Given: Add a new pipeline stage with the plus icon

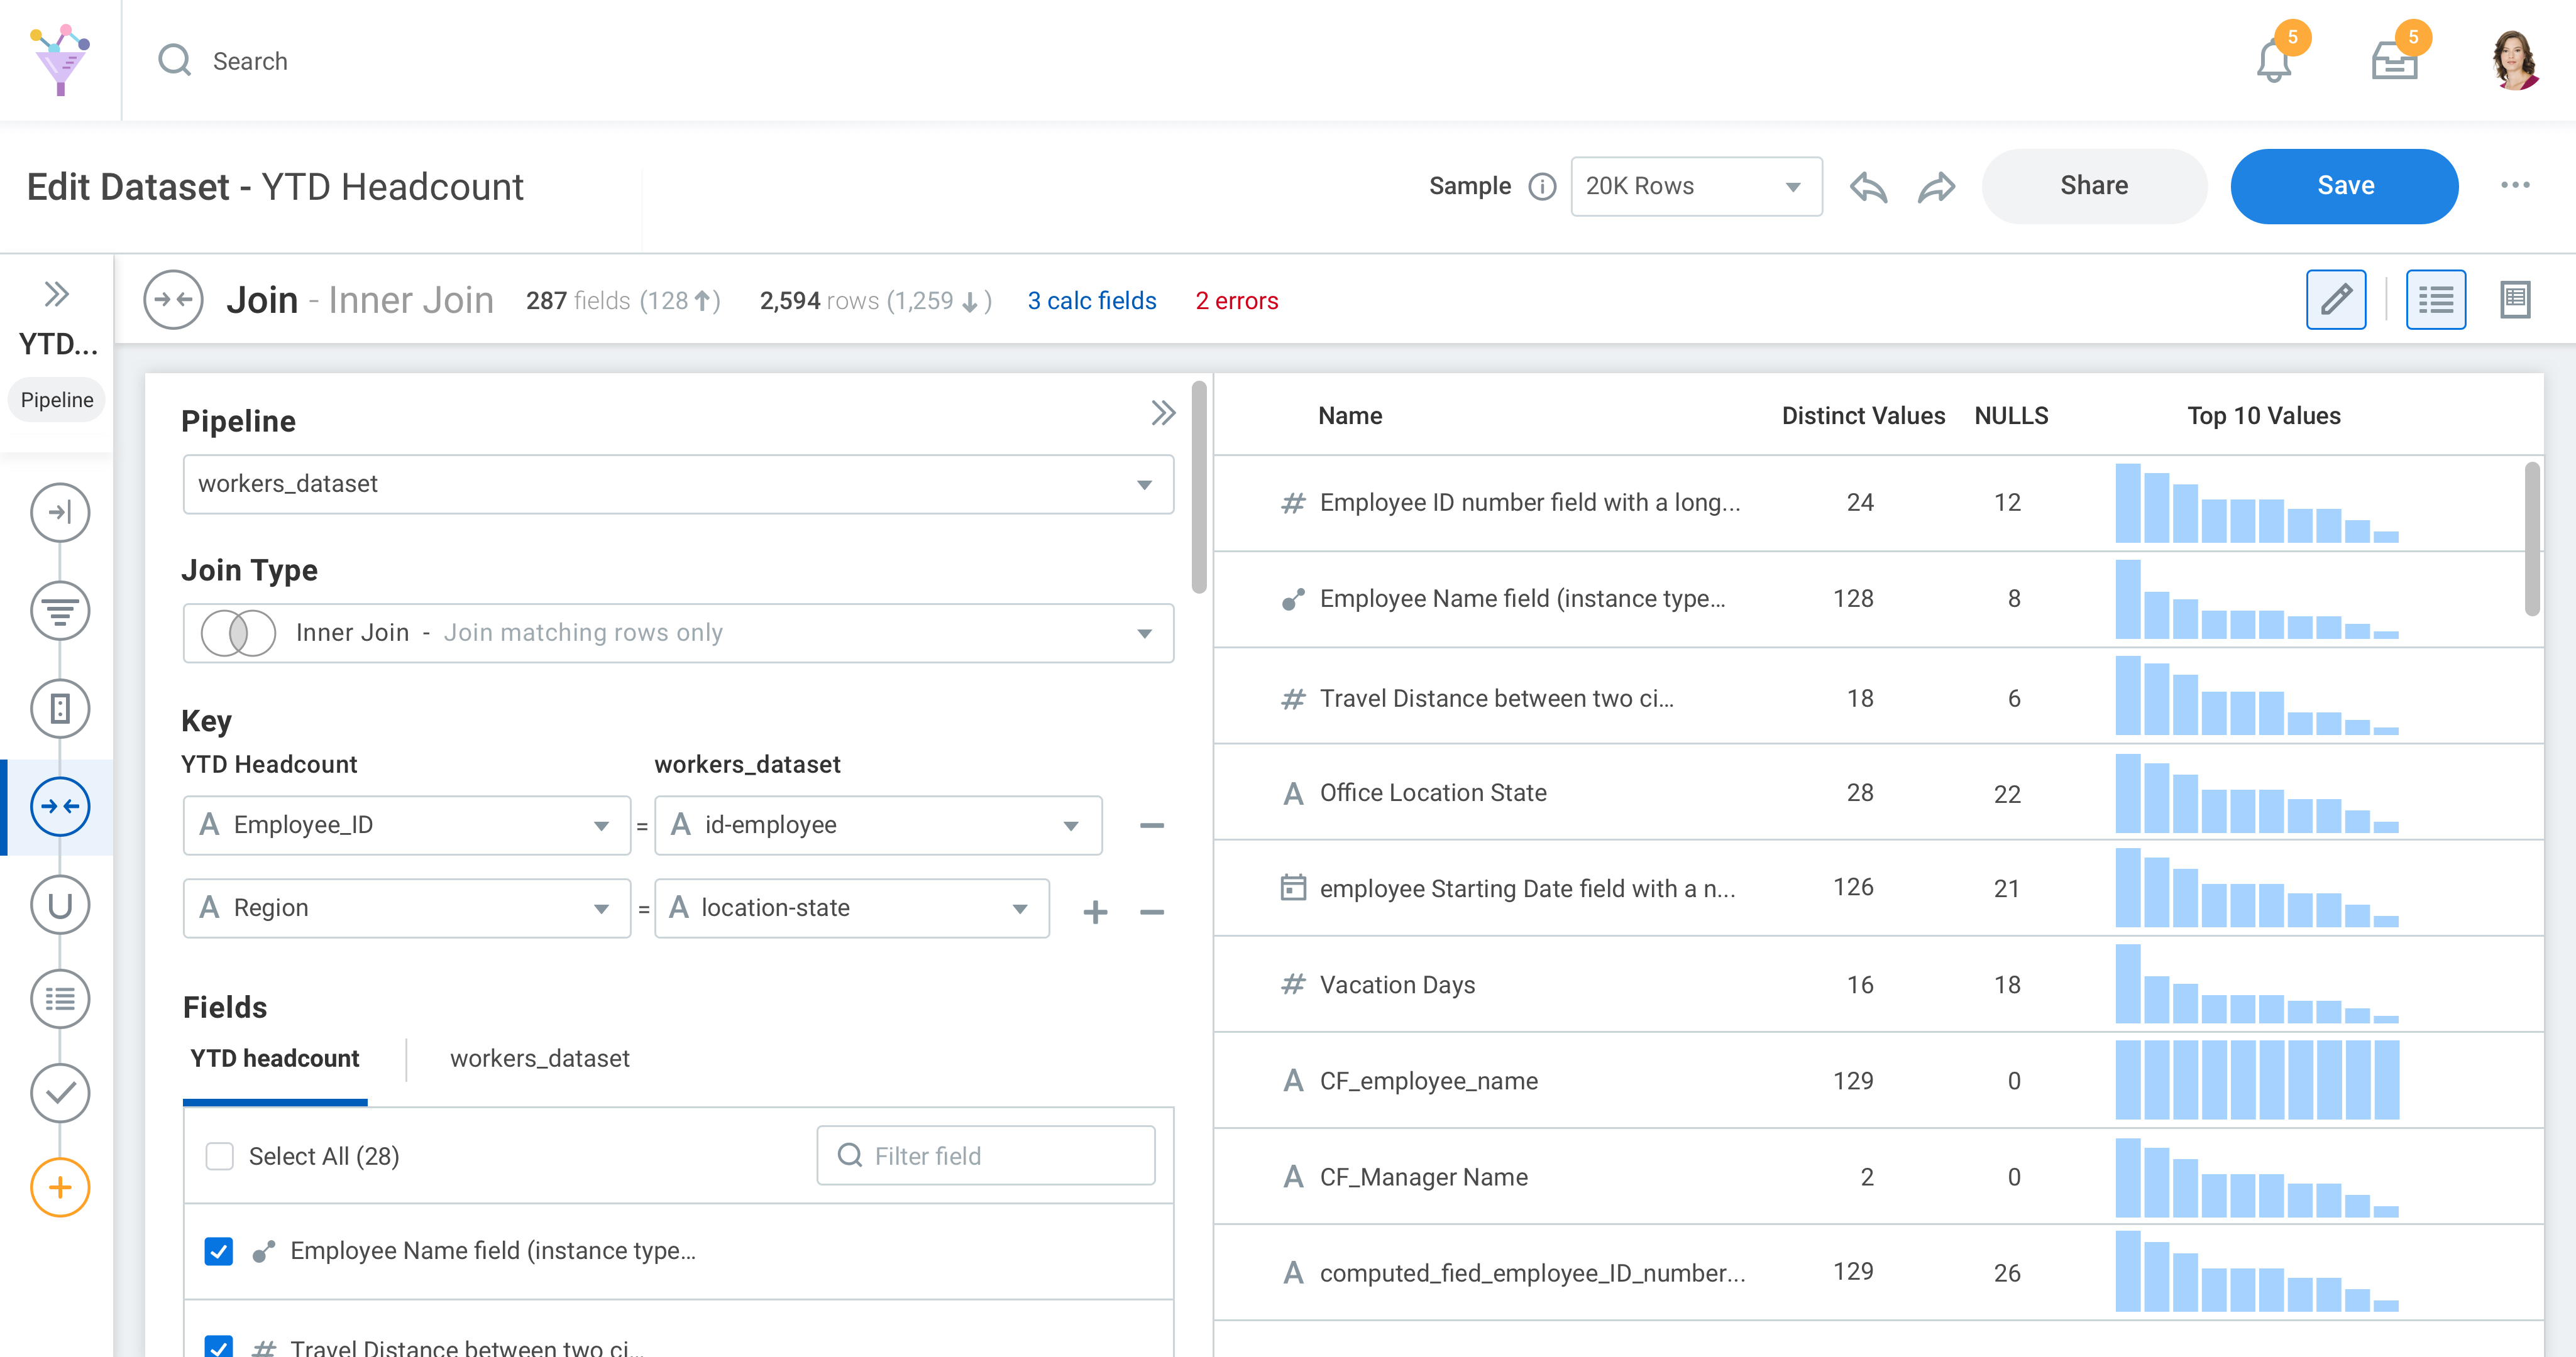Looking at the screenshot, I should (60, 1187).
